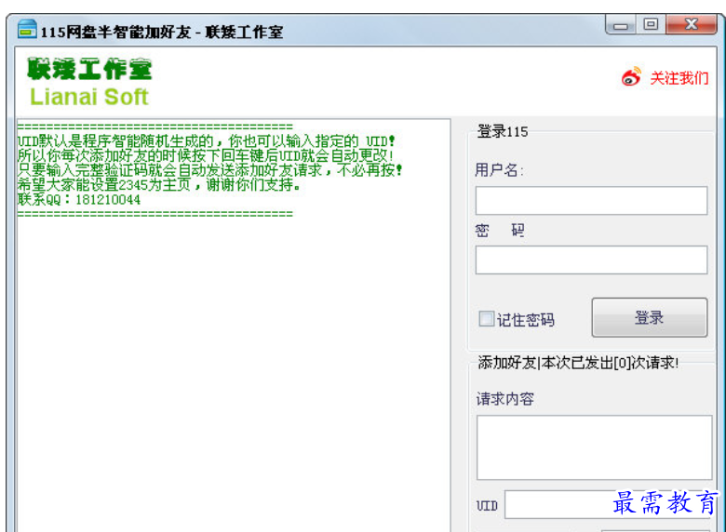Focus the 用户名 input field
Image resolution: width=726 pixels, height=532 pixels.
[591, 200]
